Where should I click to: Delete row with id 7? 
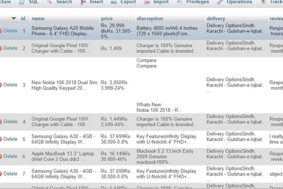pos(10,174)
